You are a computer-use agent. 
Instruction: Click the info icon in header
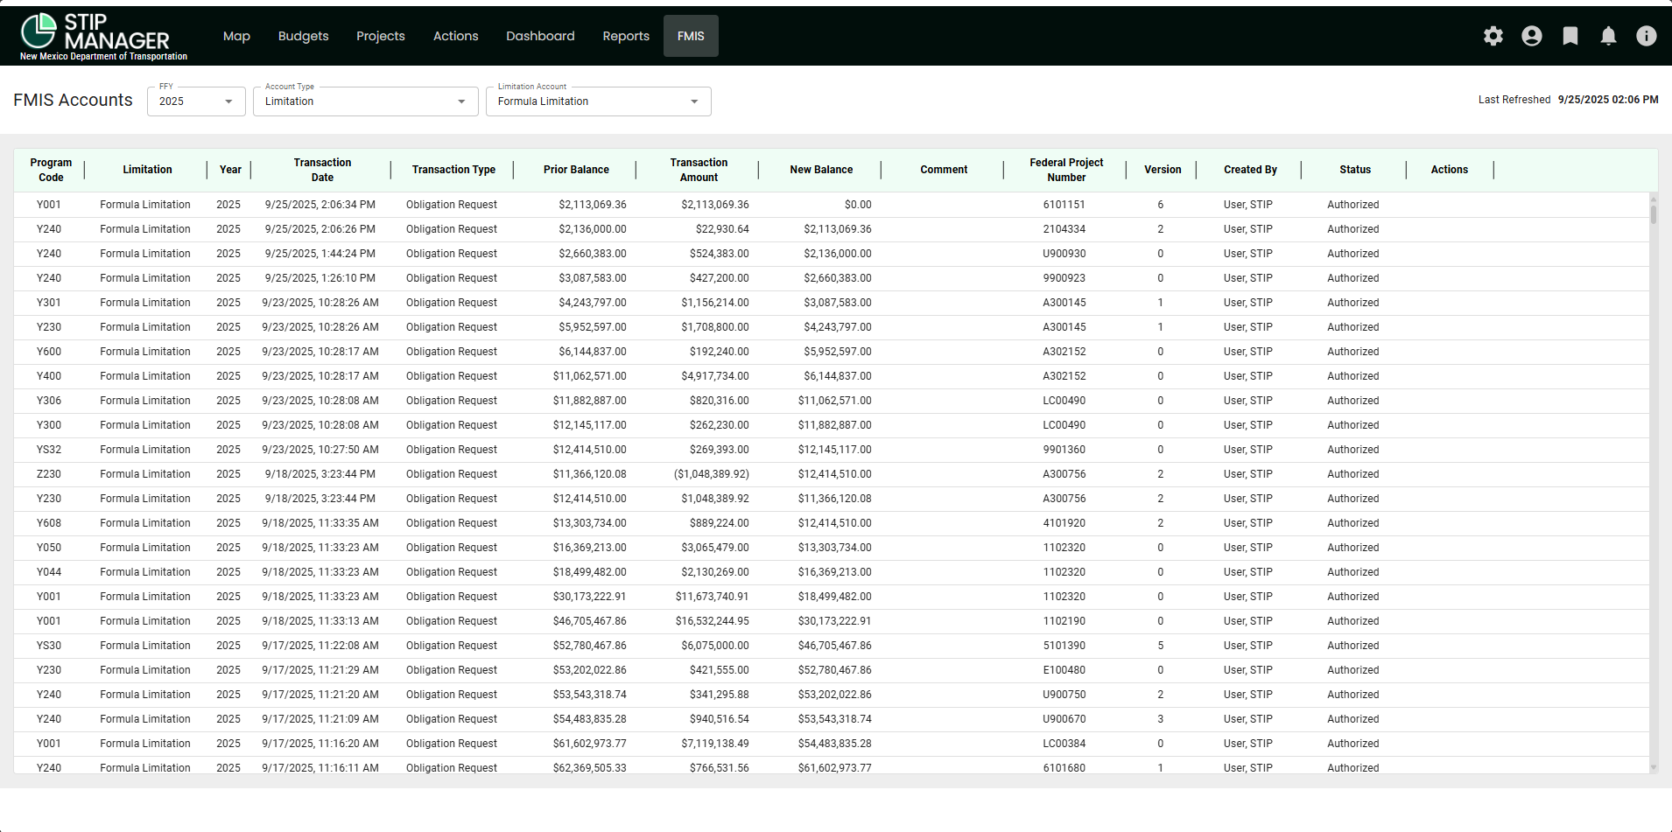point(1647,36)
